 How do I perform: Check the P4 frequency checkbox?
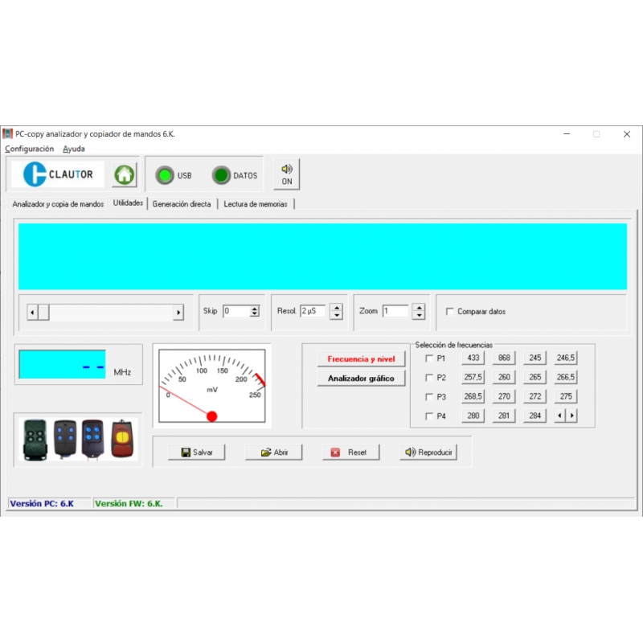(429, 416)
